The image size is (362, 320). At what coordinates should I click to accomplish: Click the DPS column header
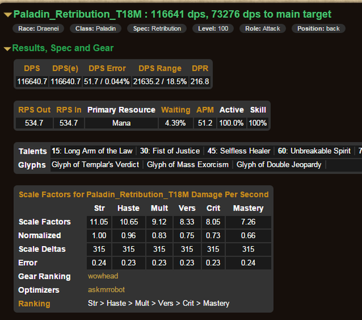[32, 69]
